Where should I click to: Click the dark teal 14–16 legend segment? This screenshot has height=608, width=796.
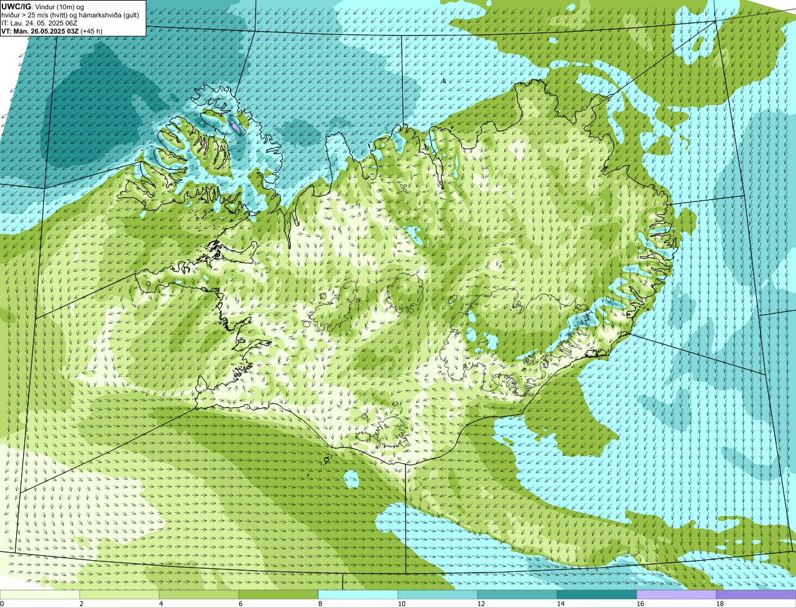597,595
